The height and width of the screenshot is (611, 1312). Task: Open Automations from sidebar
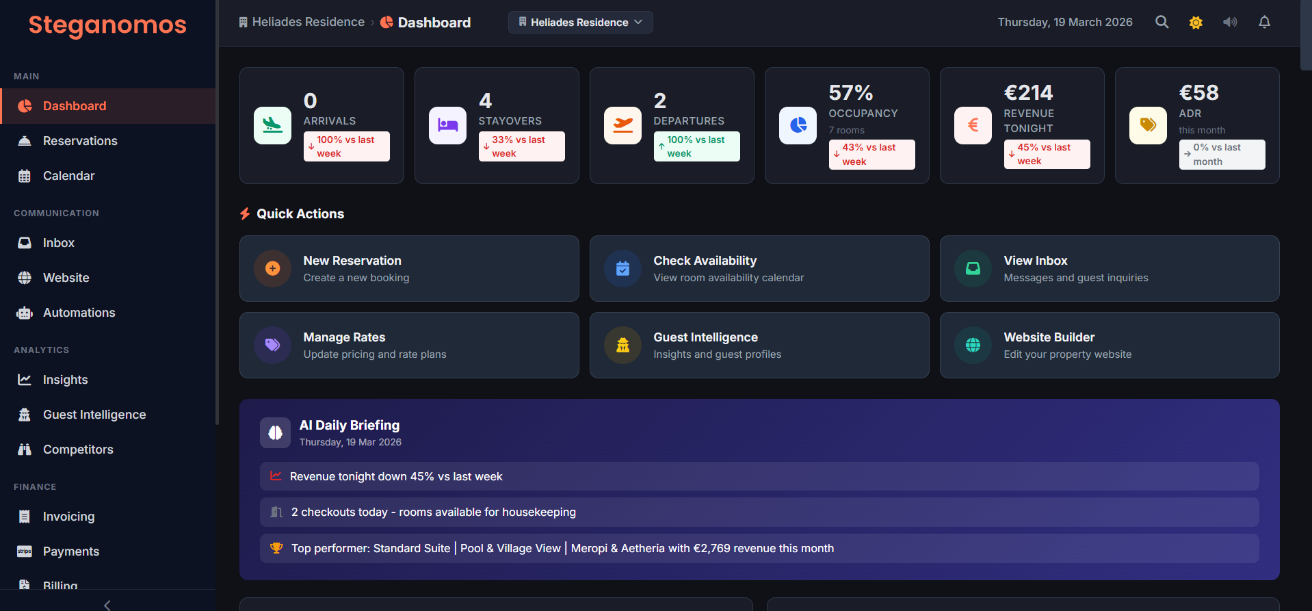pyautogui.click(x=108, y=313)
